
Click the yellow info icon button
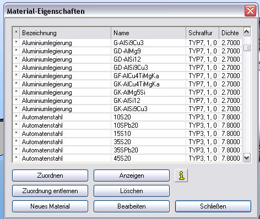[181, 176]
